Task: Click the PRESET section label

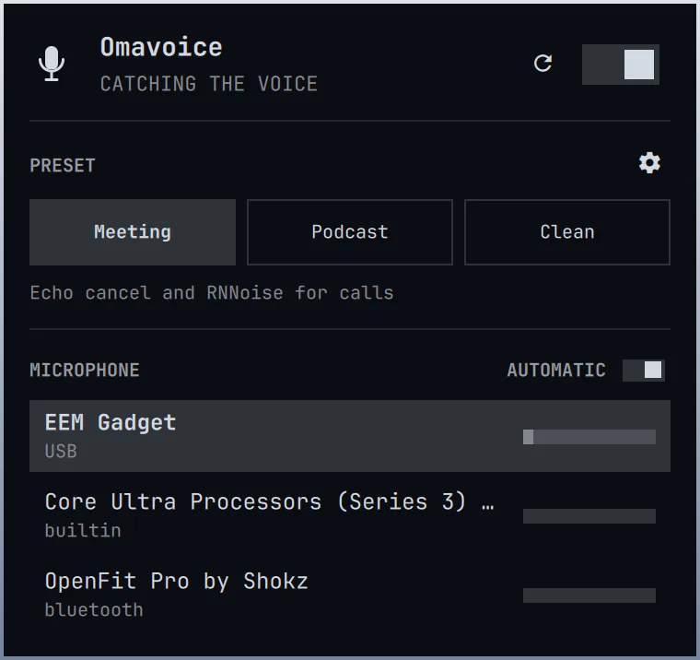Action: [x=63, y=166]
